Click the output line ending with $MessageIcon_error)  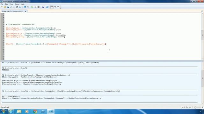pos(52,98)
